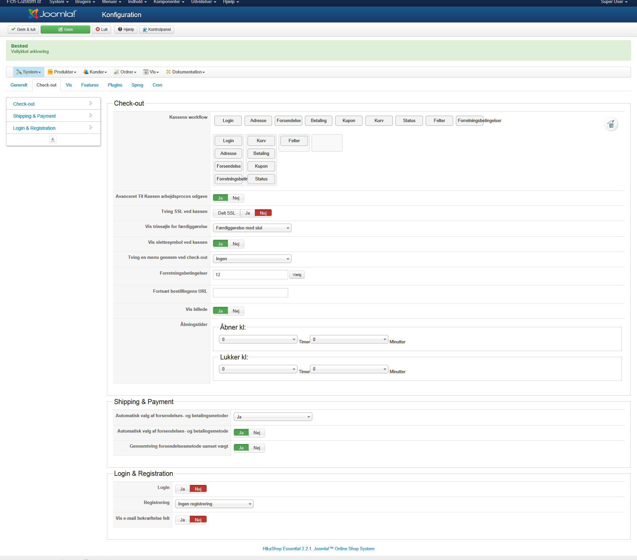Screen dimensions: 637x560
Task: Set Tving SSL ved kassen to Ja
Action: coord(248,213)
